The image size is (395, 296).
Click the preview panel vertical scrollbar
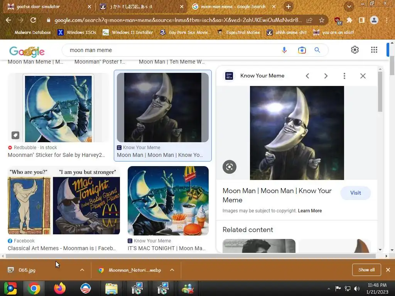(x=380, y=92)
